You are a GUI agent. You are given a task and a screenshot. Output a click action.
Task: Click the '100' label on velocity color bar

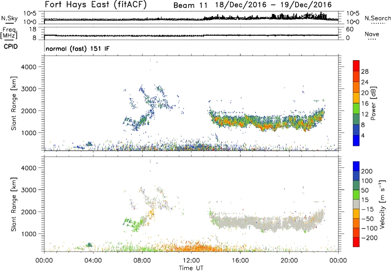pos(367,181)
